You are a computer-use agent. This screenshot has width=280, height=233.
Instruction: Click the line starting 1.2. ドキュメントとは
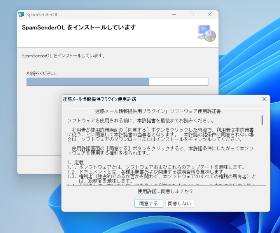pos(147,172)
